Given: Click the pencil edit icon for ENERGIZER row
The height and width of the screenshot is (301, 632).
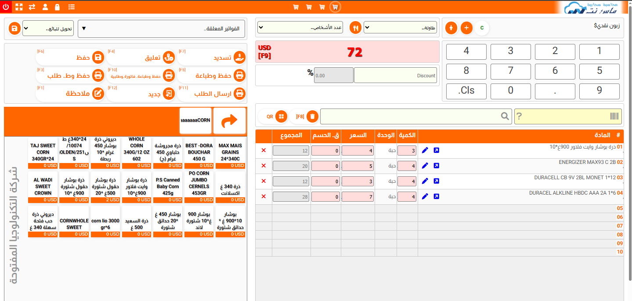Looking at the screenshot, I should coord(425,166).
